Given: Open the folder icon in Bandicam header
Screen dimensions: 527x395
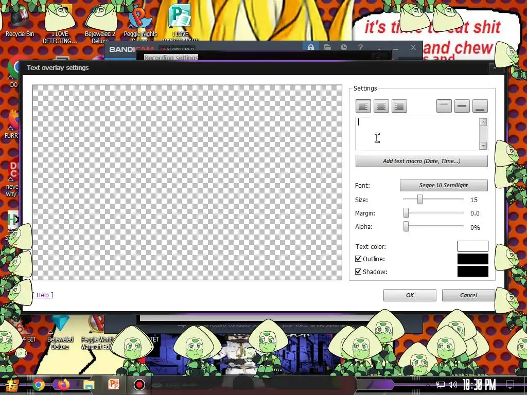Looking at the screenshot, I should click(327, 47).
